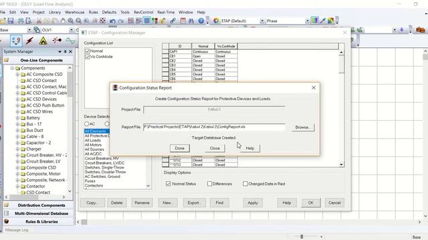Open the Defaults menu
The image size is (428, 240).
(x=109, y=12)
